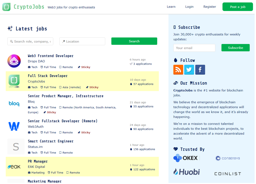Open the PR Manager job

coord(38,161)
